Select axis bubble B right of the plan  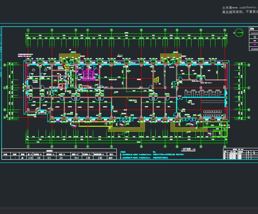(x=249, y=110)
